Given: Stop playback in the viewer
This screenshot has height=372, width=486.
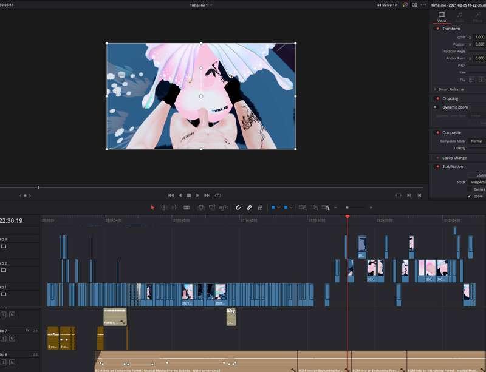Looking at the screenshot, I should click(x=189, y=195).
